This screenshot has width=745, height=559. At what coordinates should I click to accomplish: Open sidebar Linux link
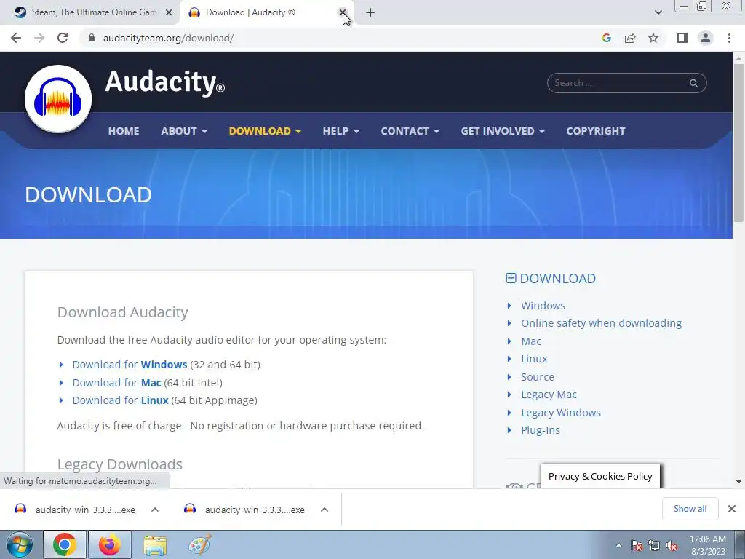(x=534, y=359)
